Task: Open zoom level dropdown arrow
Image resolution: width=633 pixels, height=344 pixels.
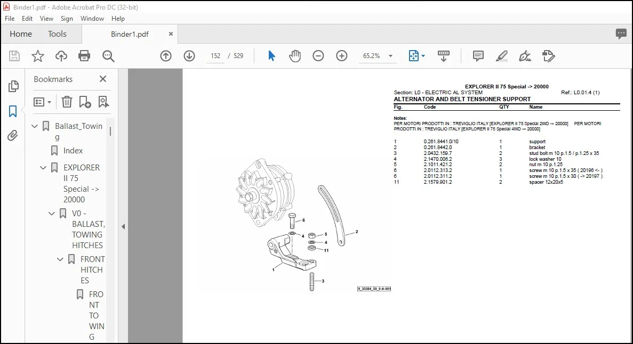Action: click(390, 56)
